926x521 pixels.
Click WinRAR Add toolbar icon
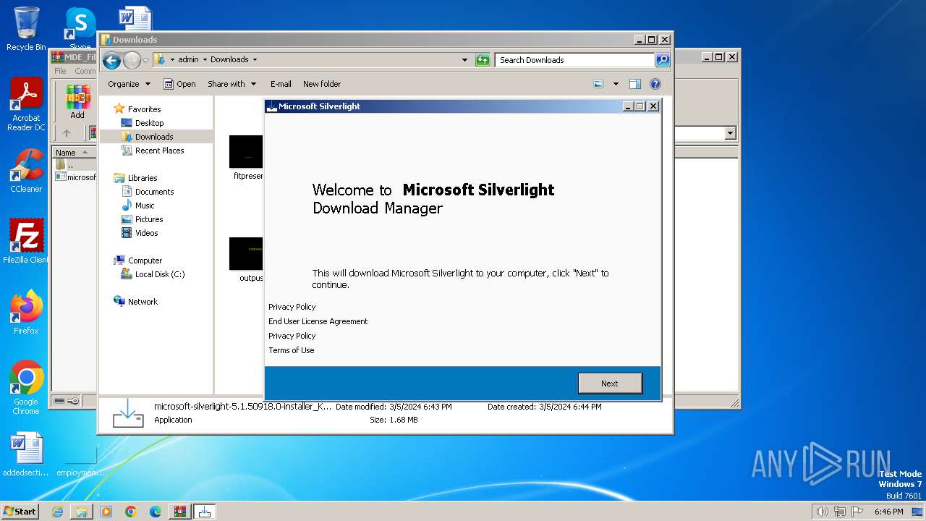(x=77, y=102)
